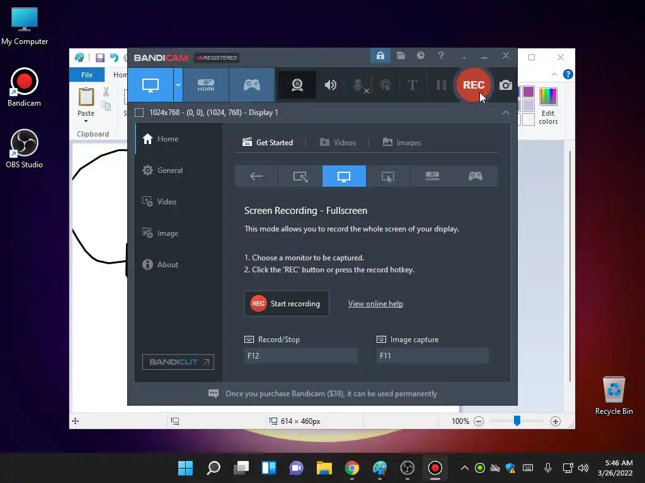Screen dimensions: 645x483
Task: Click the Record/Stop hotkey field F12
Action: pyautogui.click(x=300, y=356)
